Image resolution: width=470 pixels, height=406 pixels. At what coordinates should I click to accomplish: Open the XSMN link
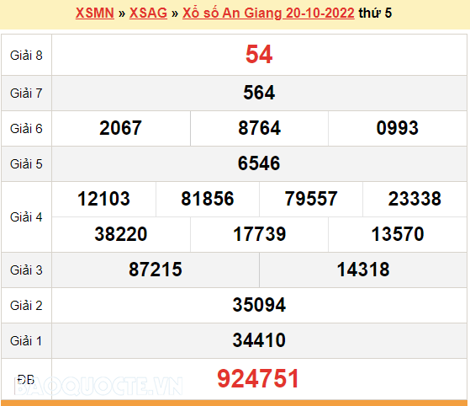[x=95, y=13]
